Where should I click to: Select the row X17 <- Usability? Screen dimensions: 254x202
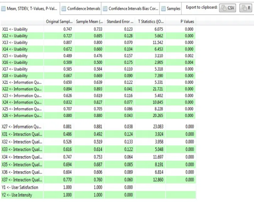pos(98,69)
